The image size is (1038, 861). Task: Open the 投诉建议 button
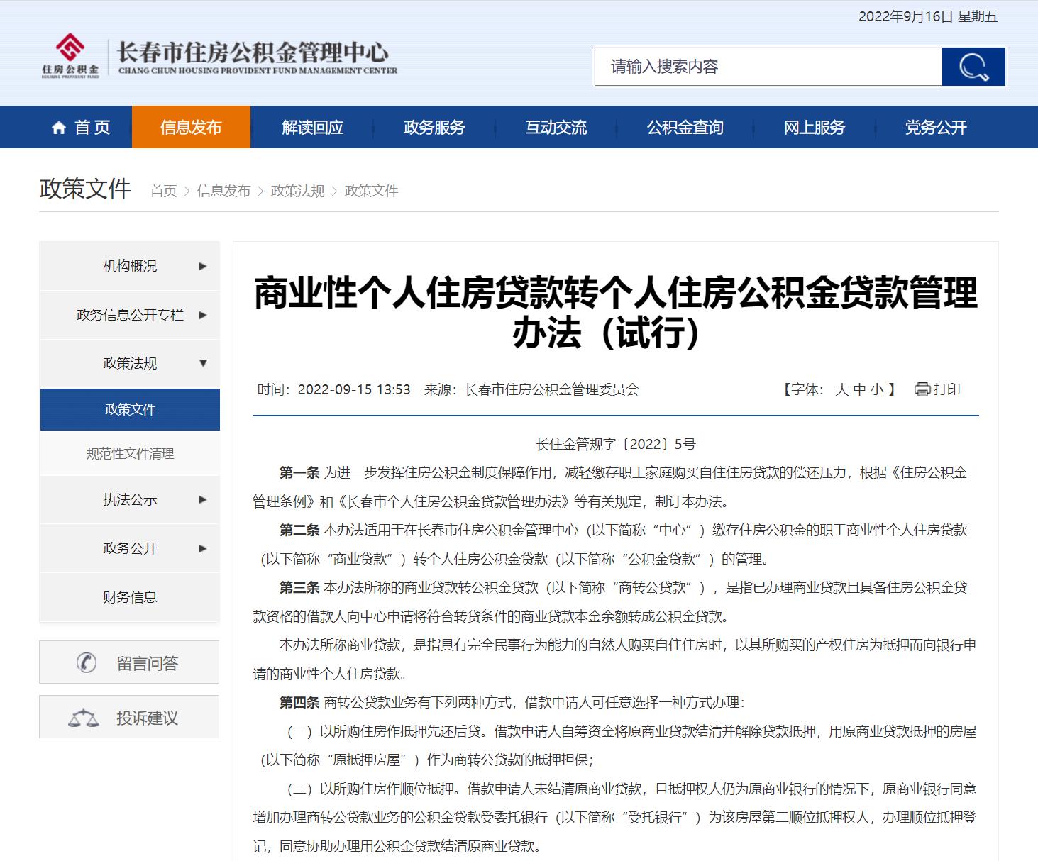coord(129,717)
